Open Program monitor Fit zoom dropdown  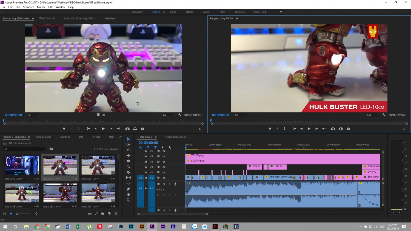click(x=241, y=115)
